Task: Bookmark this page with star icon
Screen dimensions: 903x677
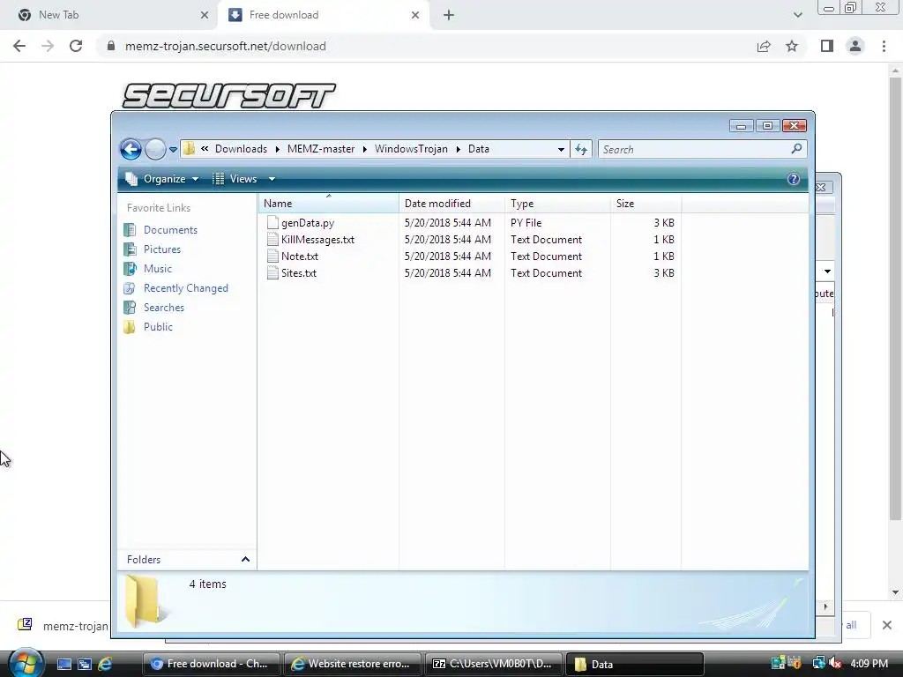Action: [792, 46]
